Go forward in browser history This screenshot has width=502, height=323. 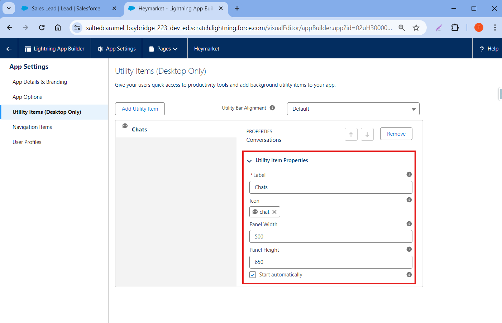coord(25,28)
